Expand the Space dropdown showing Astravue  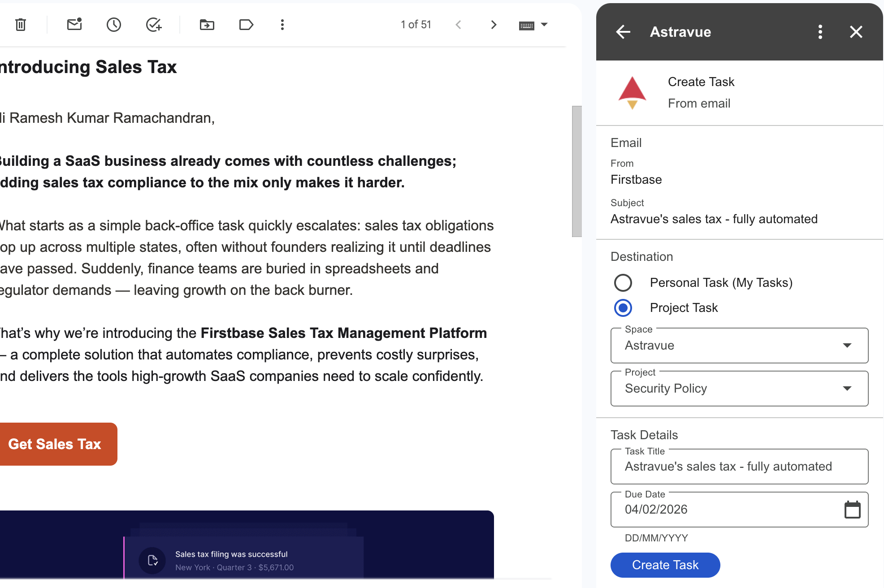(739, 346)
